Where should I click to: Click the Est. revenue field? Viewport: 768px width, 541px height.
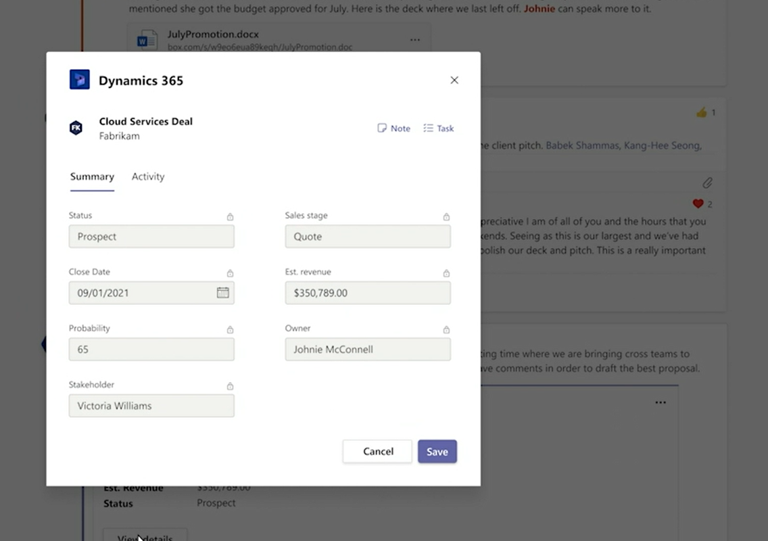368,293
